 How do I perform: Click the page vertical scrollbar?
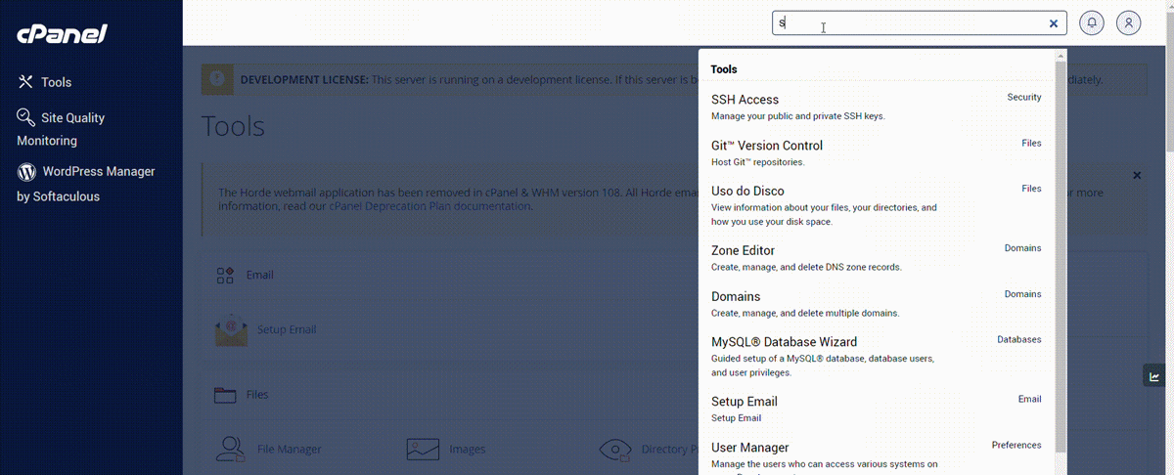pyautogui.click(x=1169, y=83)
